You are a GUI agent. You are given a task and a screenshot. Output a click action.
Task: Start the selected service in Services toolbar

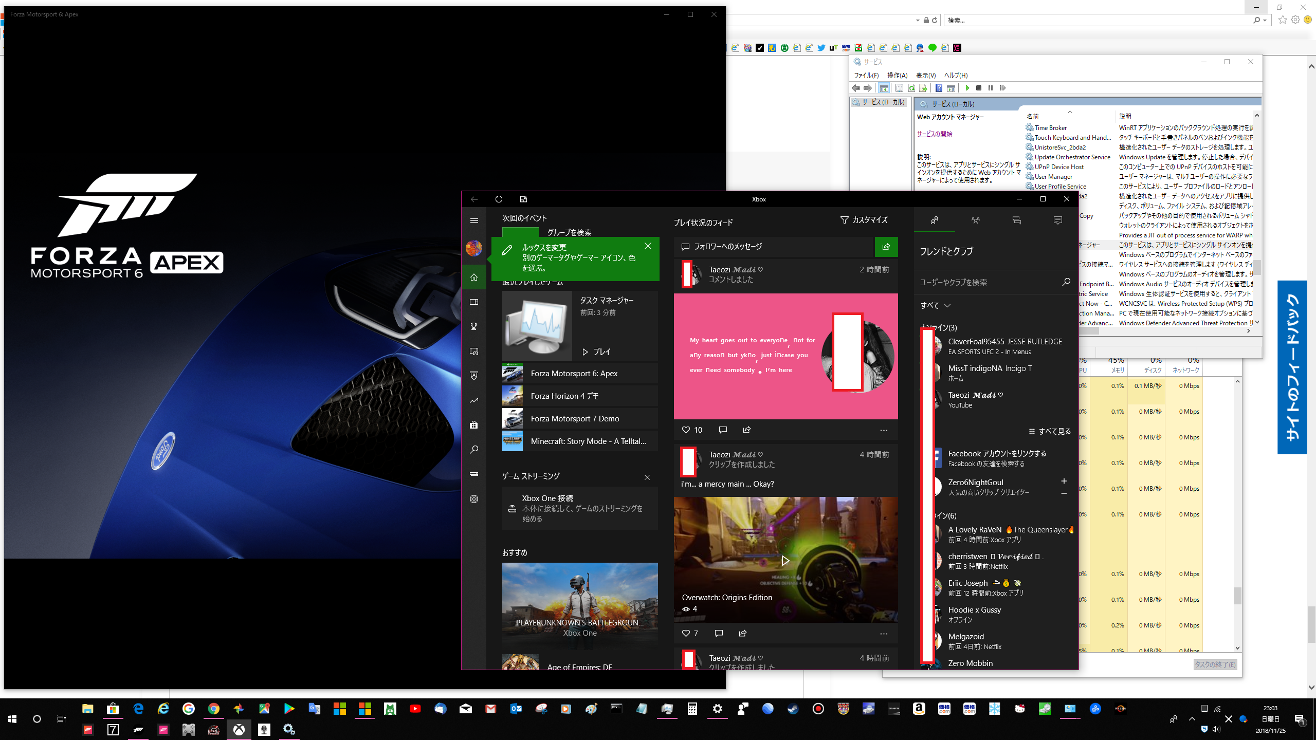click(x=967, y=88)
